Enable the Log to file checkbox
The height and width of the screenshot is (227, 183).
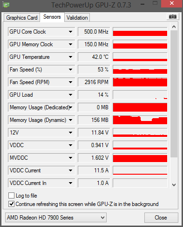11,195
